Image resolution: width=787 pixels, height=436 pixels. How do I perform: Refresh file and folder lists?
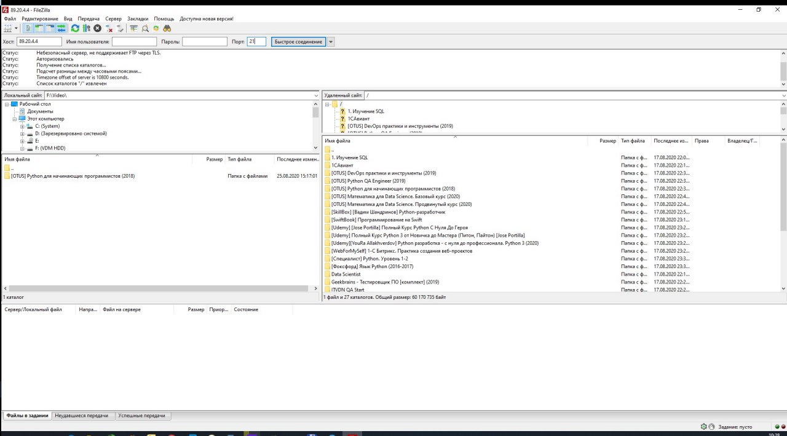pyautogui.click(x=75, y=28)
